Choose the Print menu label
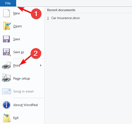This screenshot has height=124, width=132. pos(17,66)
